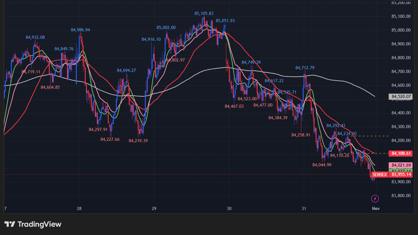
Task: Click date 30 on the time axis
Action: click(x=229, y=208)
